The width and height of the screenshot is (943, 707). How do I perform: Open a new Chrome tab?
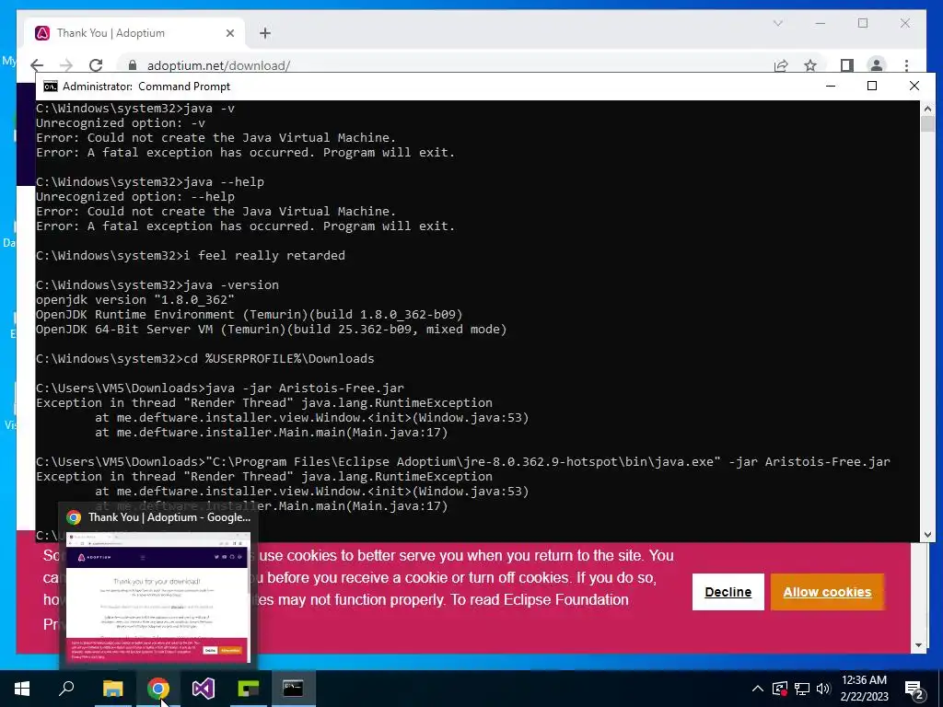(265, 33)
